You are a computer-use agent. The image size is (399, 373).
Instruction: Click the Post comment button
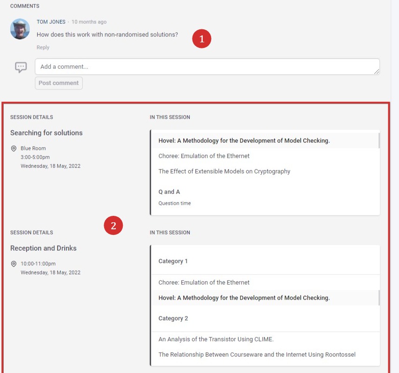[x=59, y=83]
